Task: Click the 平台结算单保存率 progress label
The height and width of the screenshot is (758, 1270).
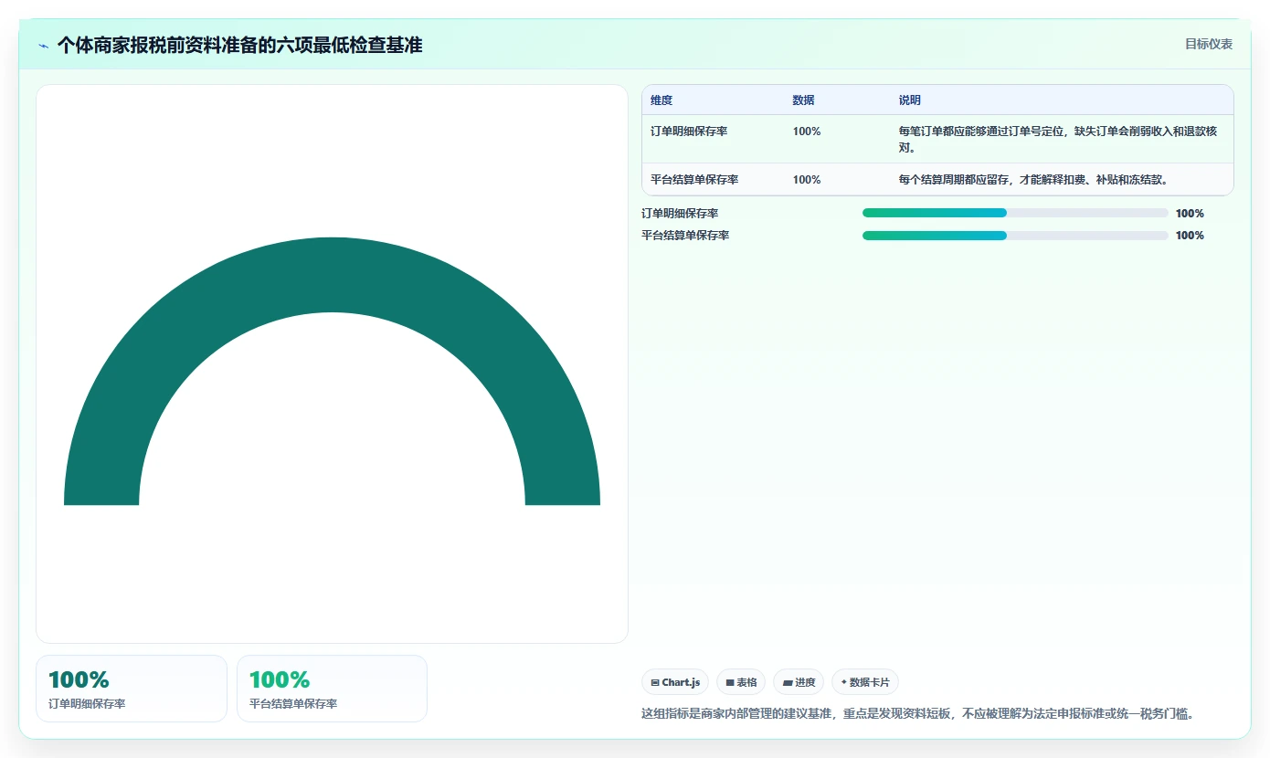Action: click(685, 236)
